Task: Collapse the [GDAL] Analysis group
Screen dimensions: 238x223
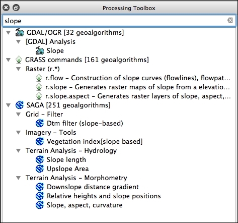Action: (19, 41)
